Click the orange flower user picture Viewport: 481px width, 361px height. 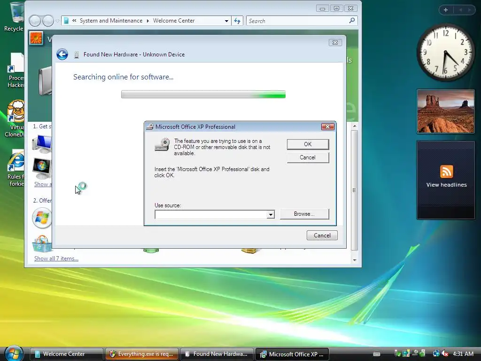pyautogui.click(x=36, y=39)
